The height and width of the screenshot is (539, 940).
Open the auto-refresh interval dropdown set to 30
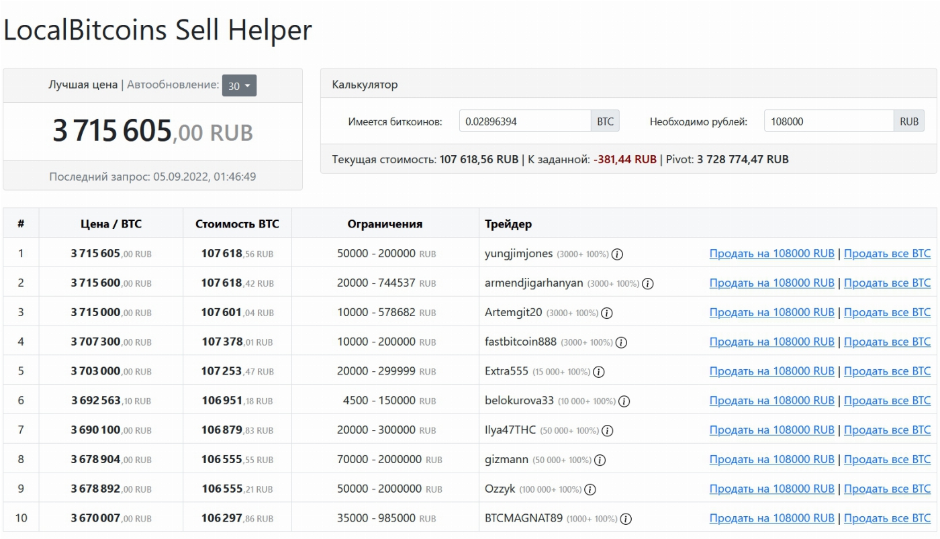(239, 85)
